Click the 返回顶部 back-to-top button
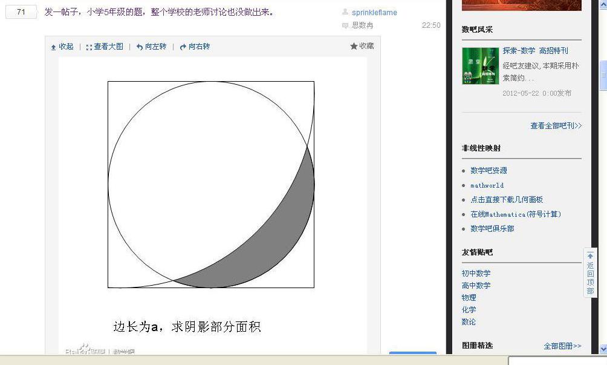This screenshot has height=365, width=607. [590, 273]
